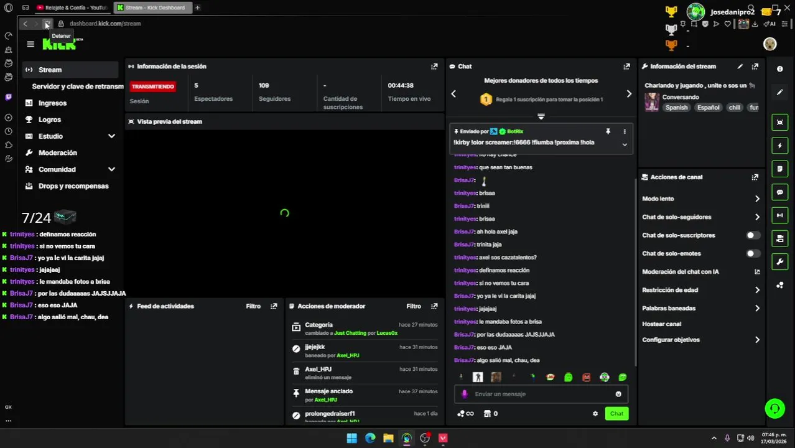Click Hostear canal

[x=661, y=324]
